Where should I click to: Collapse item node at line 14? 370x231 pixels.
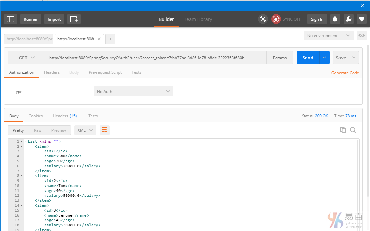click(21, 205)
